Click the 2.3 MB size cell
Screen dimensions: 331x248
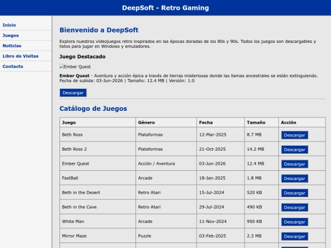[262, 236]
